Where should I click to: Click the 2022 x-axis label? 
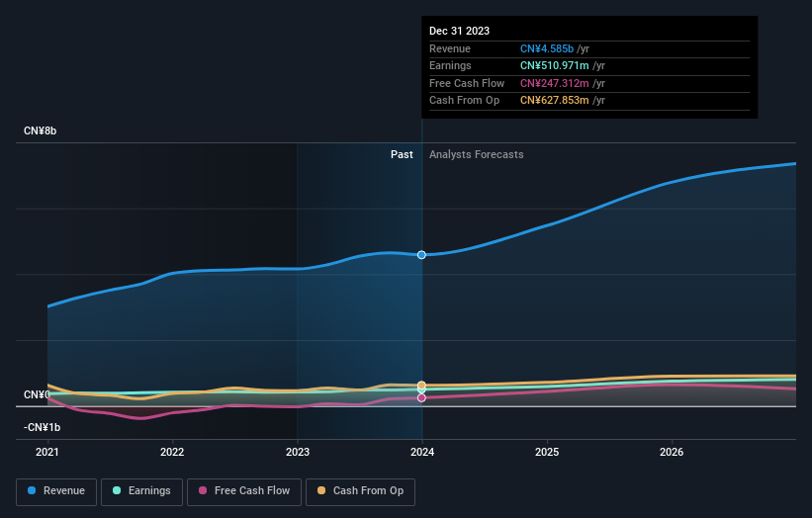pyautogui.click(x=172, y=452)
